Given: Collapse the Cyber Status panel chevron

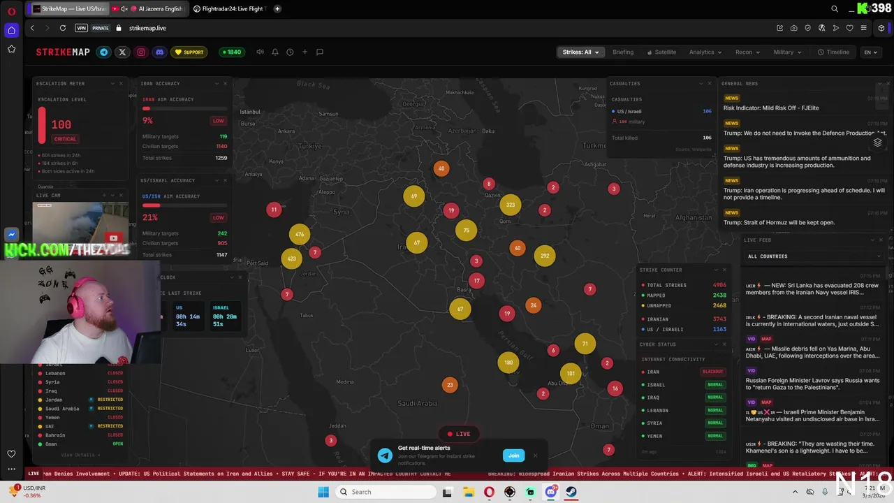Looking at the screenshot, I should tap(715, 344).
